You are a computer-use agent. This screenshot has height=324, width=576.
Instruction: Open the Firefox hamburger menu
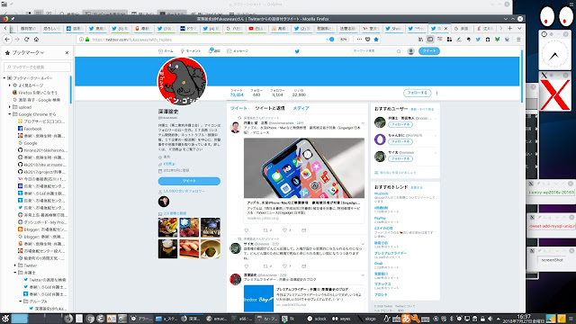tap(518, 40)
